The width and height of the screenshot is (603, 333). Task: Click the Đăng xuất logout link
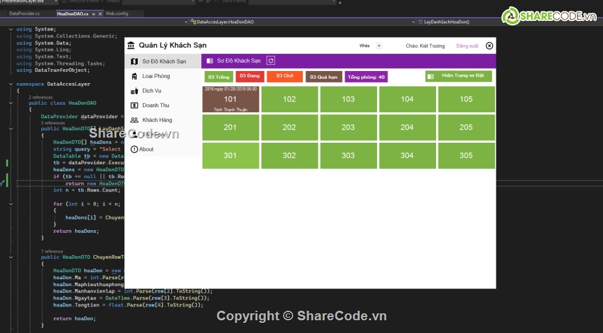click(x=467, y=46)
